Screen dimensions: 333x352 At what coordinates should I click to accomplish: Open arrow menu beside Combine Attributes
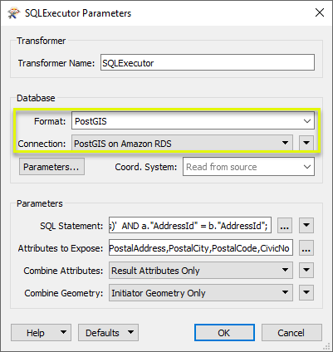306,270
